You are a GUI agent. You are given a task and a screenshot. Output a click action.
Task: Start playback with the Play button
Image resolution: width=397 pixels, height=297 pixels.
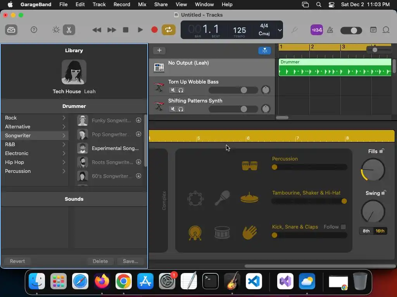140,30
